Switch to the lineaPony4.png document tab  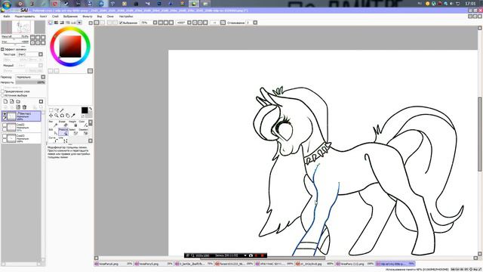pos(113,264)
